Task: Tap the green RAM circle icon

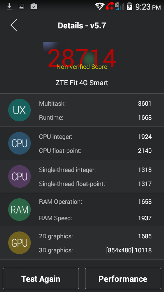Action: coord(19,210)
